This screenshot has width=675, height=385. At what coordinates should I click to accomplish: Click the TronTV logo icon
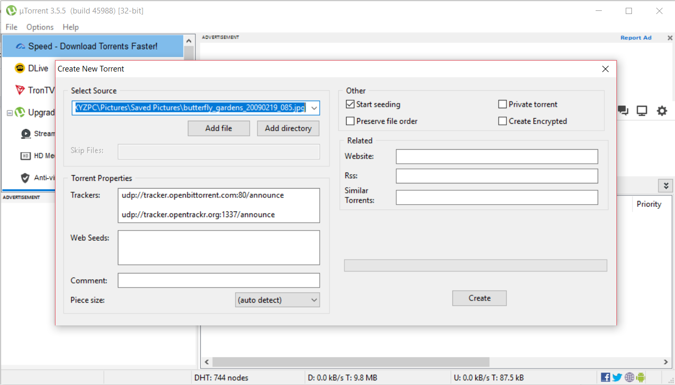click(20, 90)
